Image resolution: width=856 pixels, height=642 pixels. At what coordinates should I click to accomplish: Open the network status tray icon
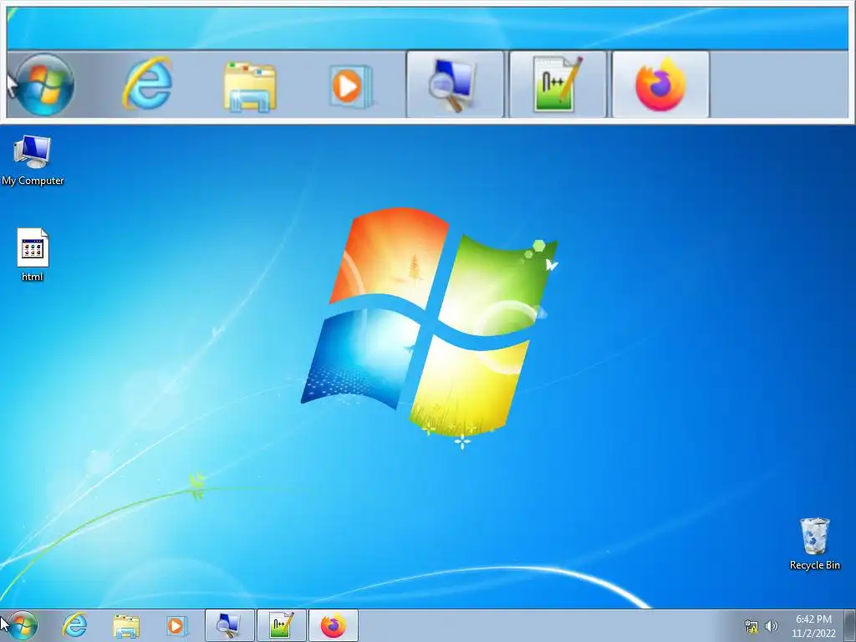pos(752,626)
